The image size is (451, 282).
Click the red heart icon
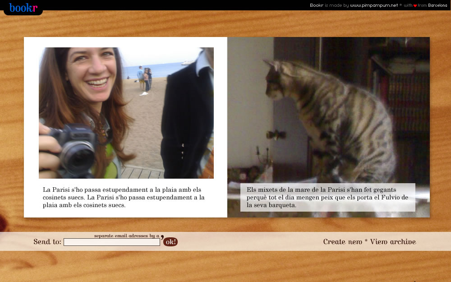(415, 5)
